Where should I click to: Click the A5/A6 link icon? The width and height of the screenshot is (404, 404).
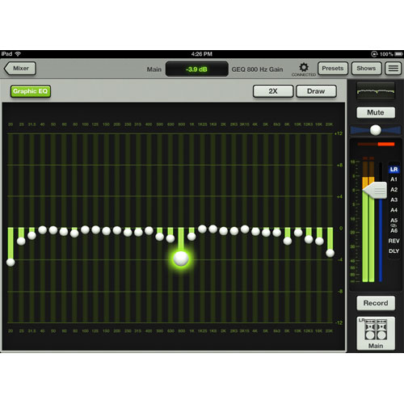[x=393, y=225]
